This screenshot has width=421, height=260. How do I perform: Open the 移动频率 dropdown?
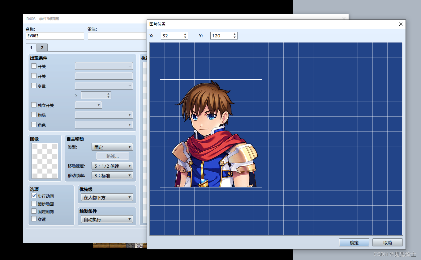pyautogui.click(x=112, y=175)
